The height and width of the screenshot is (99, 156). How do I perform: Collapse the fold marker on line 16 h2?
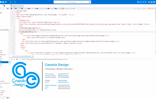tap(13, 41)
